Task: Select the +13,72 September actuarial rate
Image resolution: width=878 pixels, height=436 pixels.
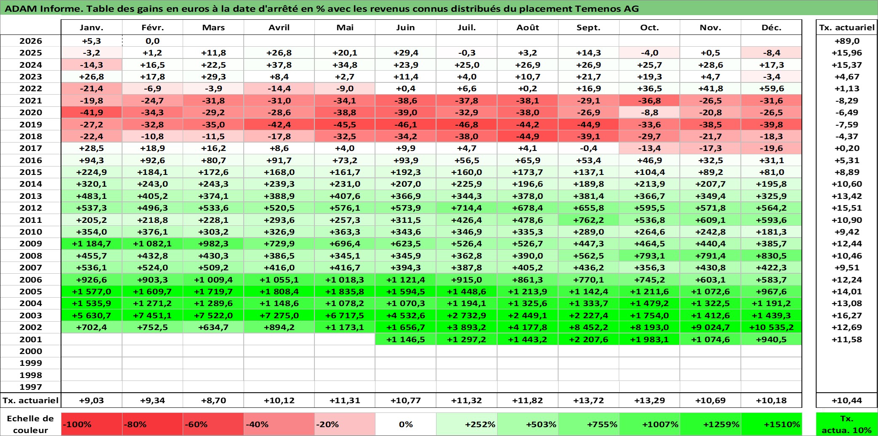Action: [588, 400]
